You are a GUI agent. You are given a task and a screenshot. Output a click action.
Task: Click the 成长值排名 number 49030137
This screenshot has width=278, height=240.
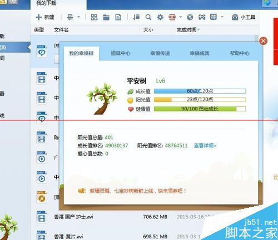pos(116,146)
